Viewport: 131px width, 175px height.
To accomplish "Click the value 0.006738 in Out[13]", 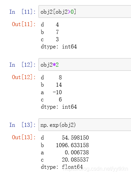I will 77,153.
